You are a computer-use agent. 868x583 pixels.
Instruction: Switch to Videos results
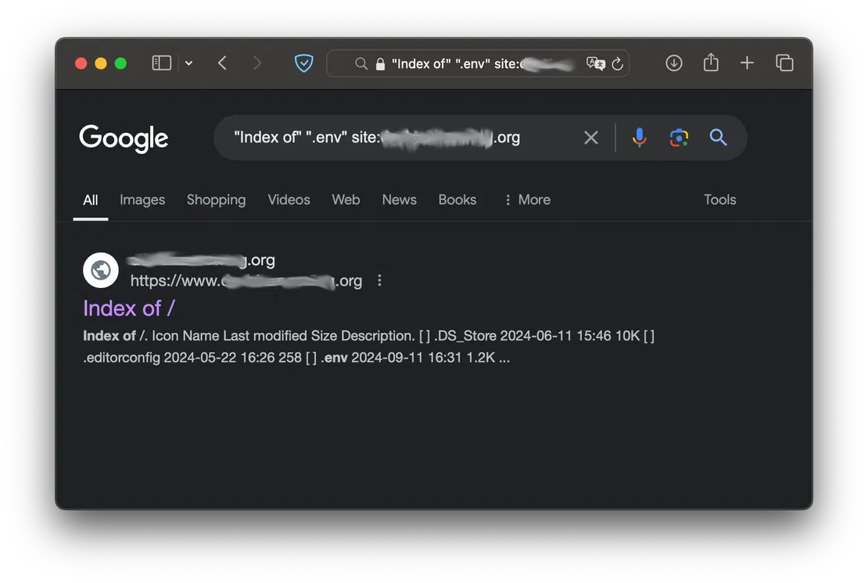[289, 200]
